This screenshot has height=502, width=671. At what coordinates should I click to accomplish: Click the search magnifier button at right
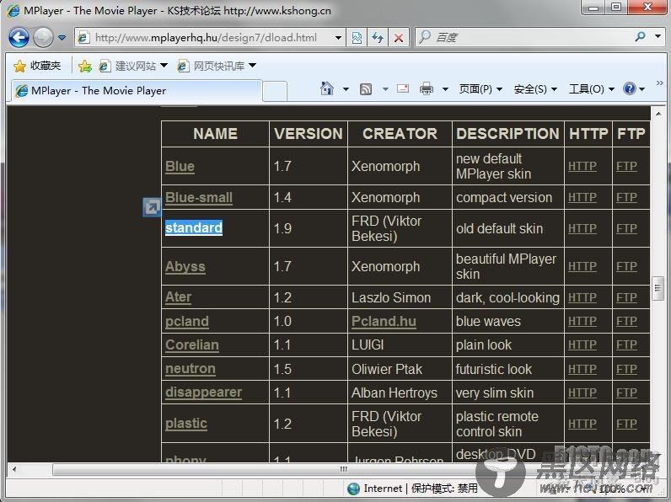point(640,37)
